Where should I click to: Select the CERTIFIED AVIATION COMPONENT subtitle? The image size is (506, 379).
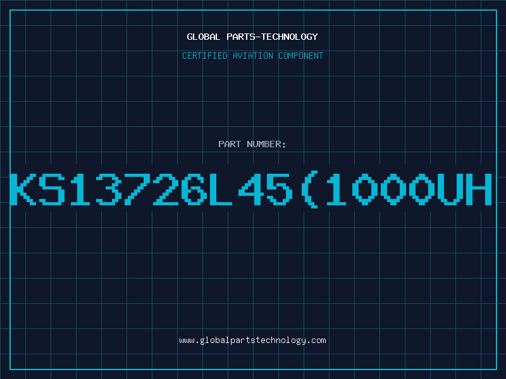coord(252,56)
